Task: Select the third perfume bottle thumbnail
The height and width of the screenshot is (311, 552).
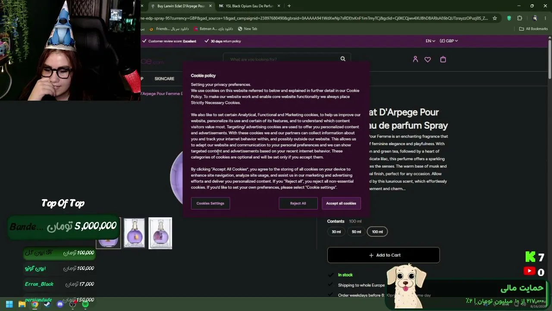Action: pos(160,233)
